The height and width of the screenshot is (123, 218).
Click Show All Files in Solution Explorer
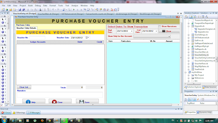191,17
